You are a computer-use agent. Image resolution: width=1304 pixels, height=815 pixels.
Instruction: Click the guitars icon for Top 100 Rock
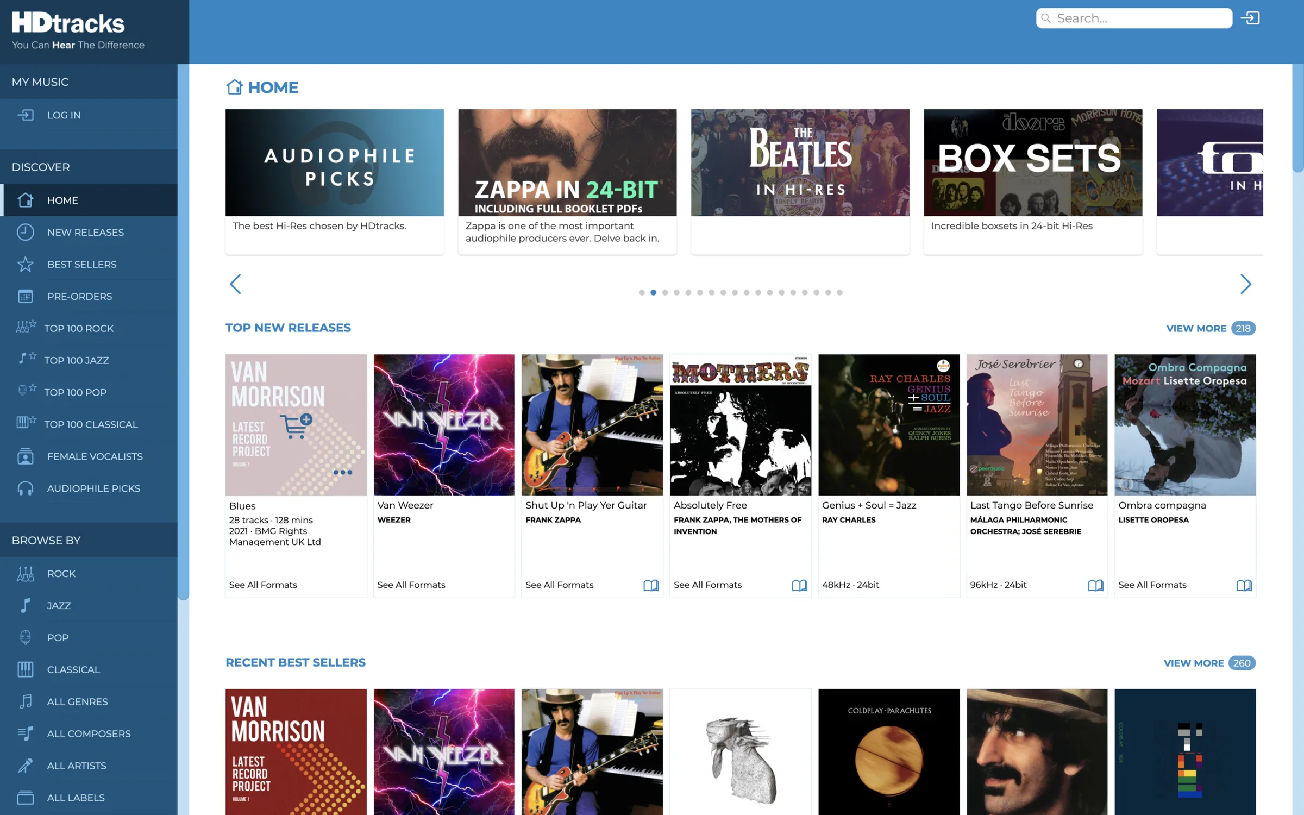click(26, 327)
